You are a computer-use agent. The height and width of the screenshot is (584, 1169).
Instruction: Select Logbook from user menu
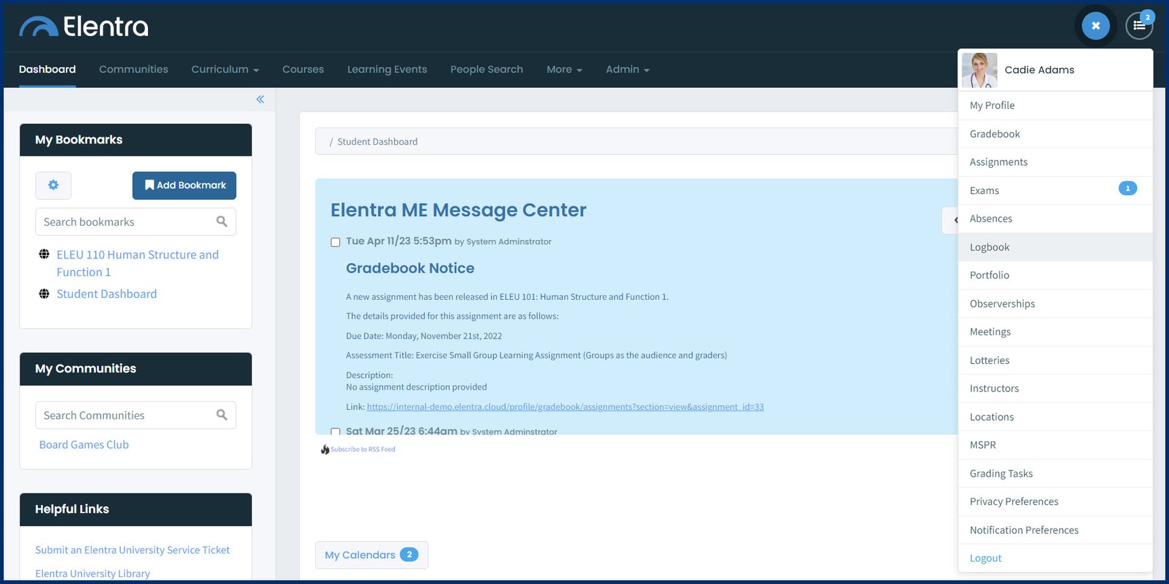[x=990, y=247]
